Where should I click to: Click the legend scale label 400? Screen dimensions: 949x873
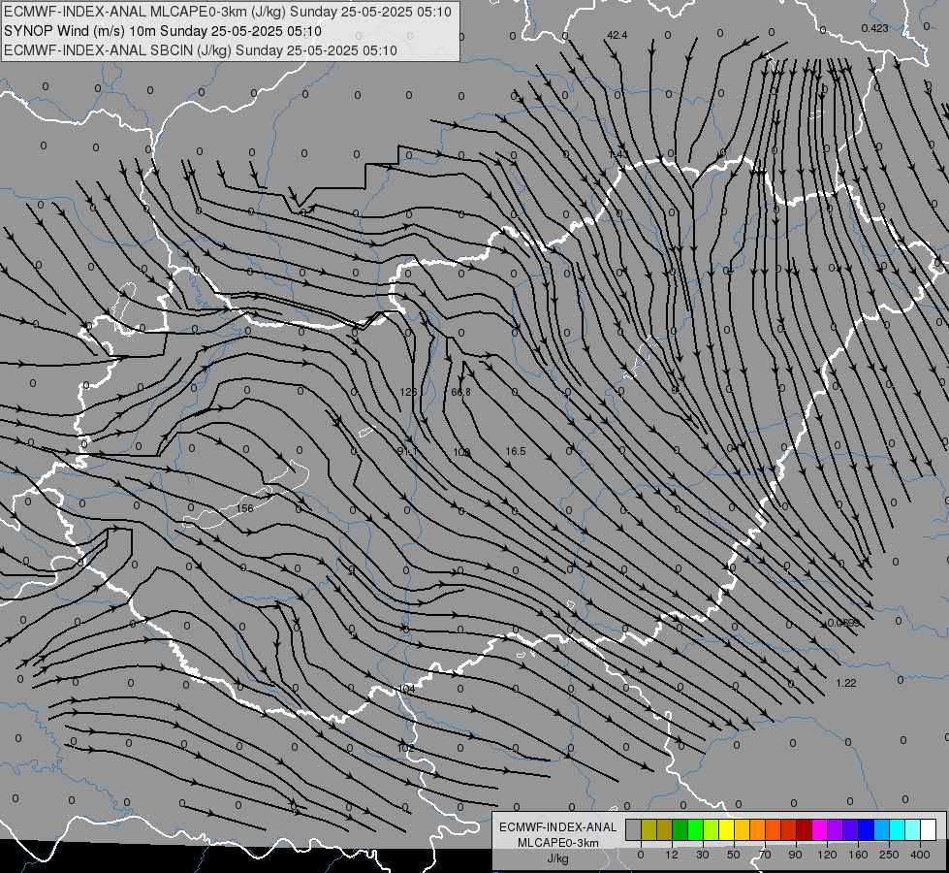920,855
